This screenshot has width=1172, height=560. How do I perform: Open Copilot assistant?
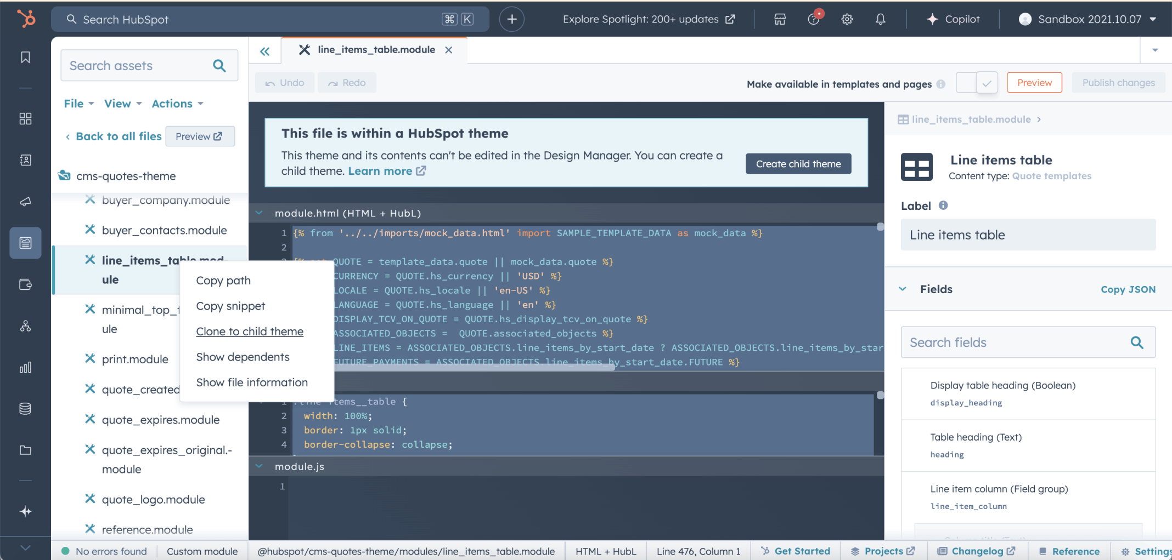(x=953, y=19)
